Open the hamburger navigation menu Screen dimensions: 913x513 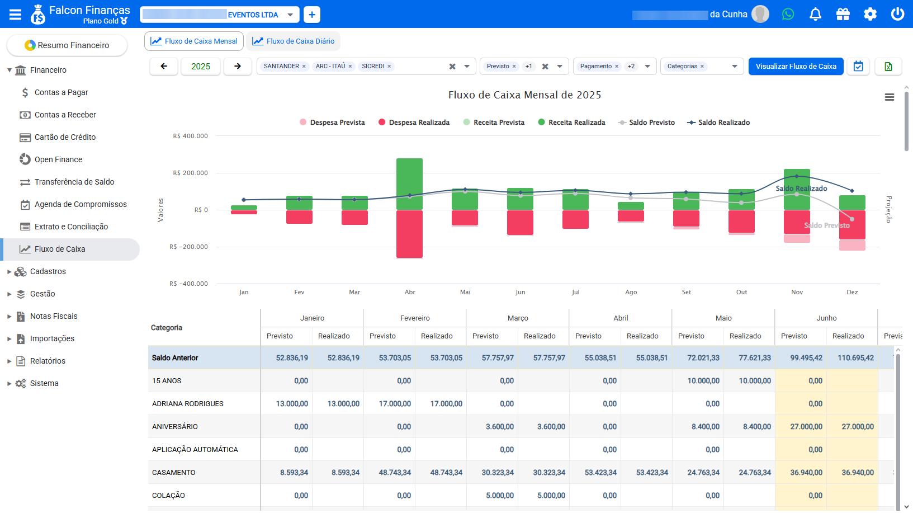point(15,15)
